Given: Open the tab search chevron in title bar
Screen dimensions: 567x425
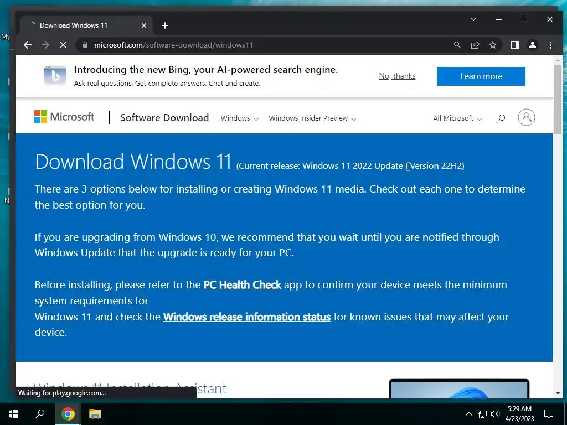Looking at the screenshot, I should tap(473, 19).
